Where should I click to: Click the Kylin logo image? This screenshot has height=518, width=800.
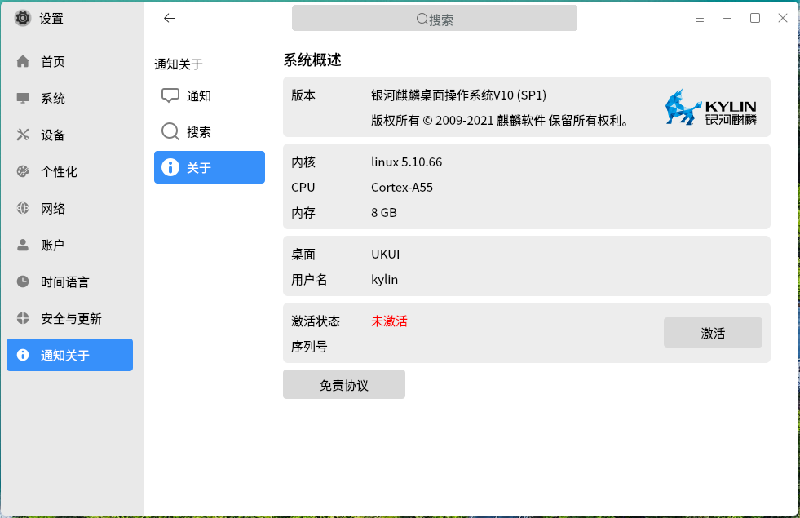coord(711,107)
